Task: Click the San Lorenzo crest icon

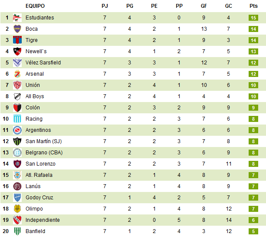Action: pyautogui.click(x=17, y=164)
